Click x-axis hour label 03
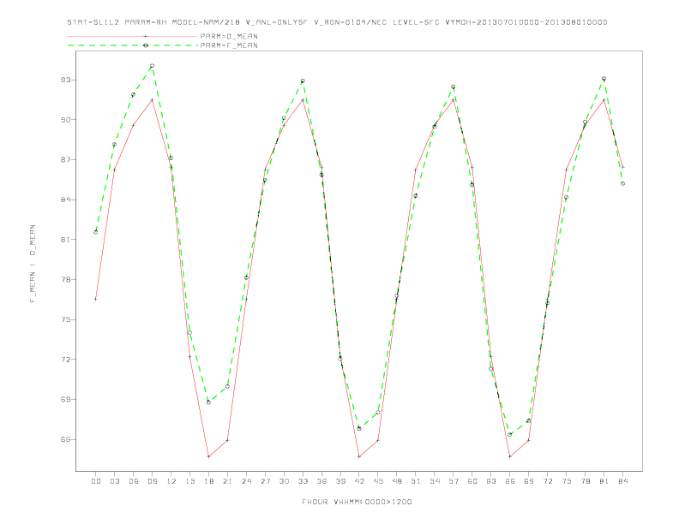 [114, 481]
